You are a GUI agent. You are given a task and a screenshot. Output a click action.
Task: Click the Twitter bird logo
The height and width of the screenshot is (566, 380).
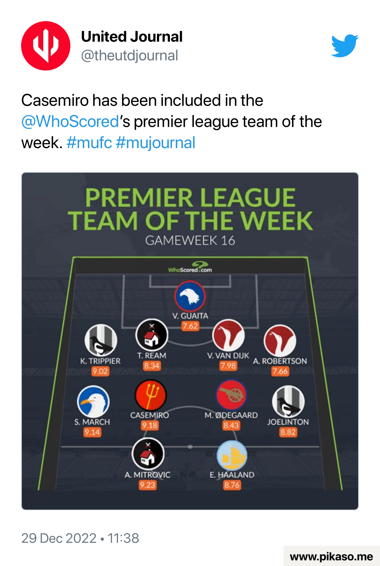click(344, 46)
